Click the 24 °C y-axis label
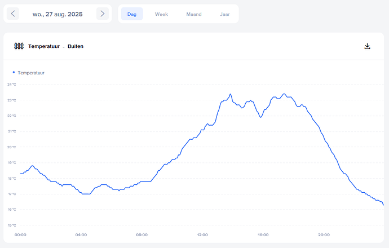 pos(11,85)
